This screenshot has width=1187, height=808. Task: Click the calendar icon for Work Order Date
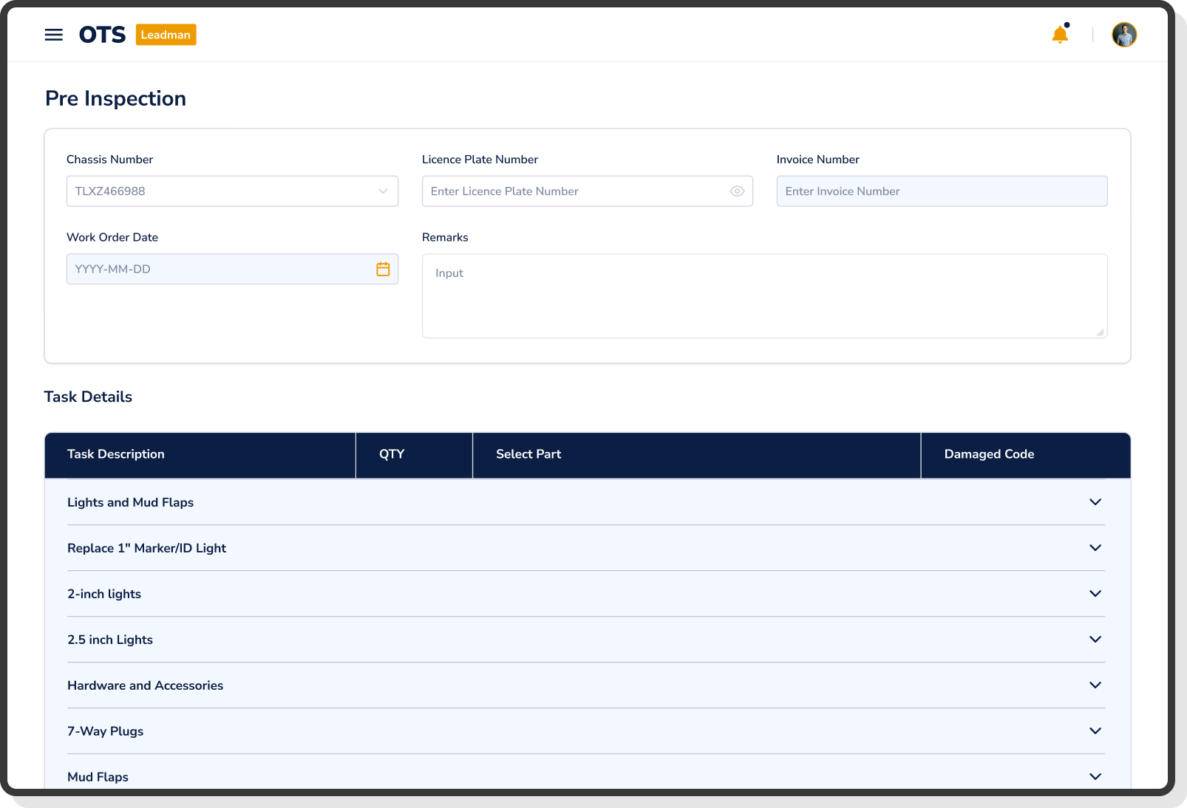(x=383, y=269)
